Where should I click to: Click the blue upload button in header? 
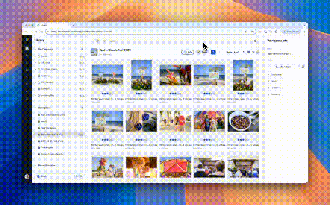point(213,52)
